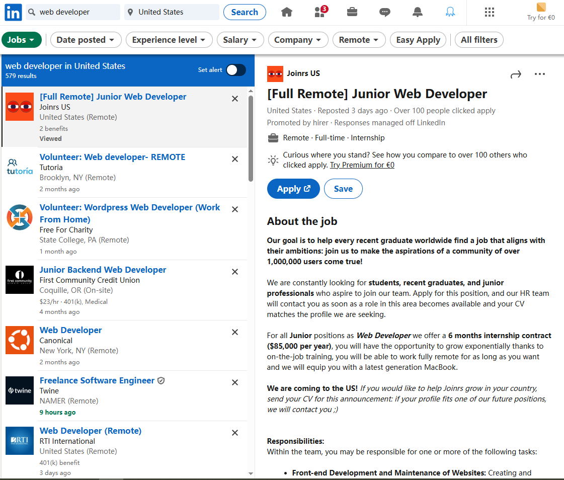564x480 pixels.
Task: Expand the Salary filter
Action: 240,40
